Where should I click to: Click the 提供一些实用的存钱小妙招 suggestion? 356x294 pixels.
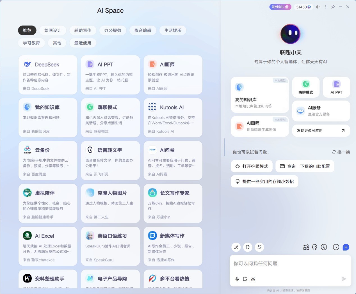tap(264, 181)
